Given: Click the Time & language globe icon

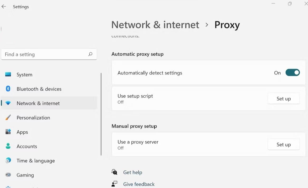Looking at the screenshot, I should click(x=8, y=160).
